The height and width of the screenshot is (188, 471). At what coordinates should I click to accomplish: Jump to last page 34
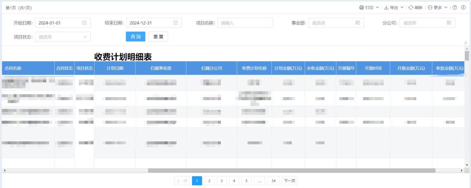pyautogui.click(x=273, y=181)
